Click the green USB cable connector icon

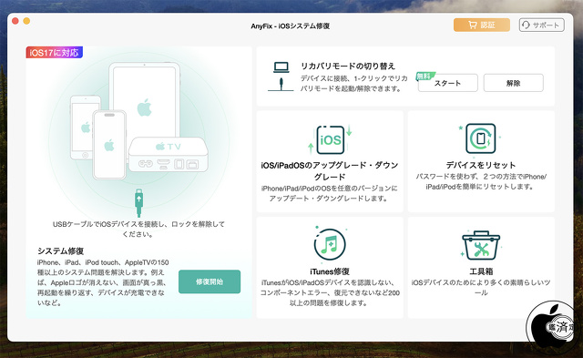pos(138,202)
